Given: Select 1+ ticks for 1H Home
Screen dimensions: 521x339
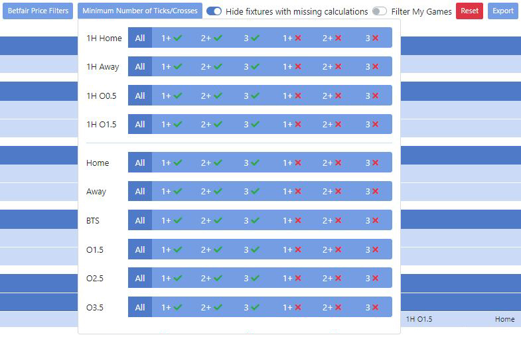Looking at the screenshot, I should coord(172,38).
